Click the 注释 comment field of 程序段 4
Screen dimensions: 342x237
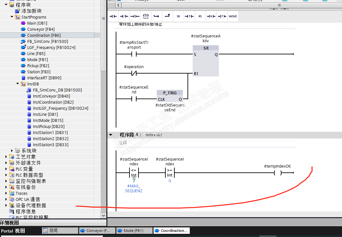pyautogui.click(x=123, y=143)
